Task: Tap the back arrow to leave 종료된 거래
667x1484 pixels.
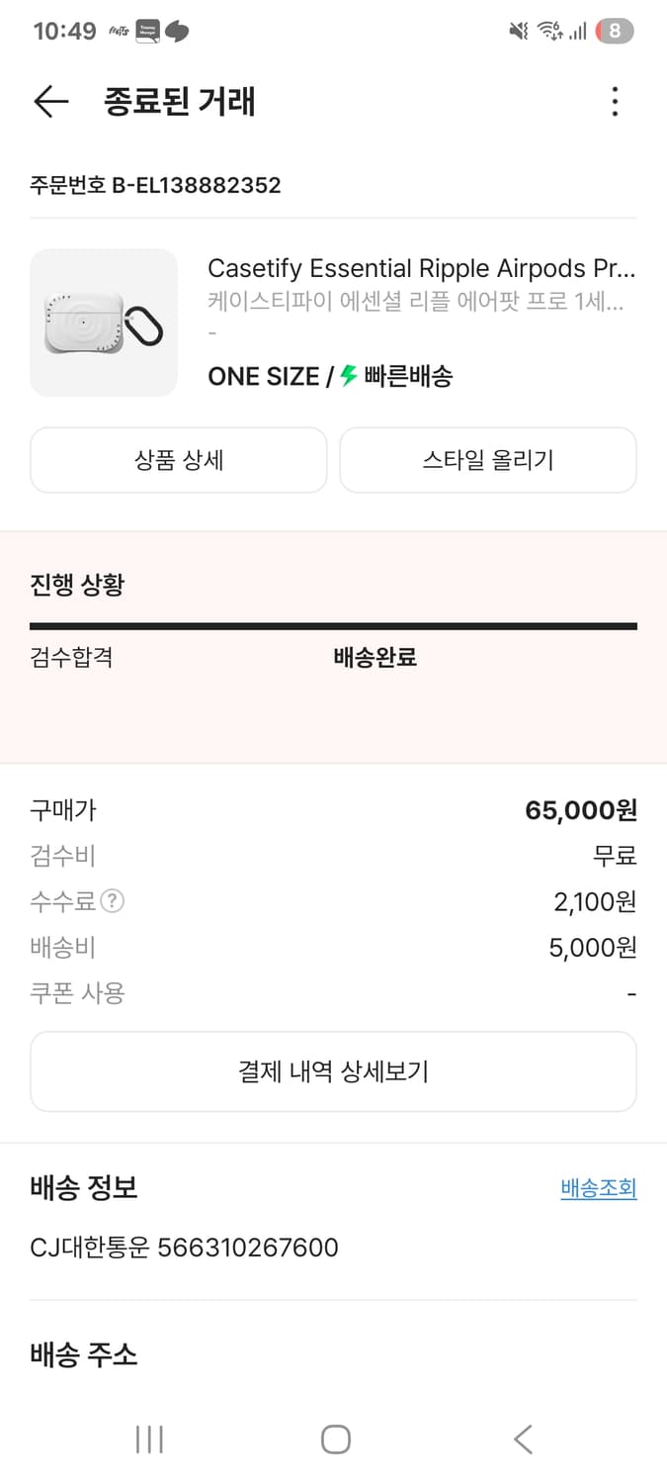Action: click(x=49, y=101)
